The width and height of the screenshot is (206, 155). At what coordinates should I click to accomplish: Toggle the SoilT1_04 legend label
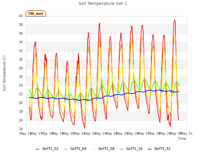tap(78, 149)
